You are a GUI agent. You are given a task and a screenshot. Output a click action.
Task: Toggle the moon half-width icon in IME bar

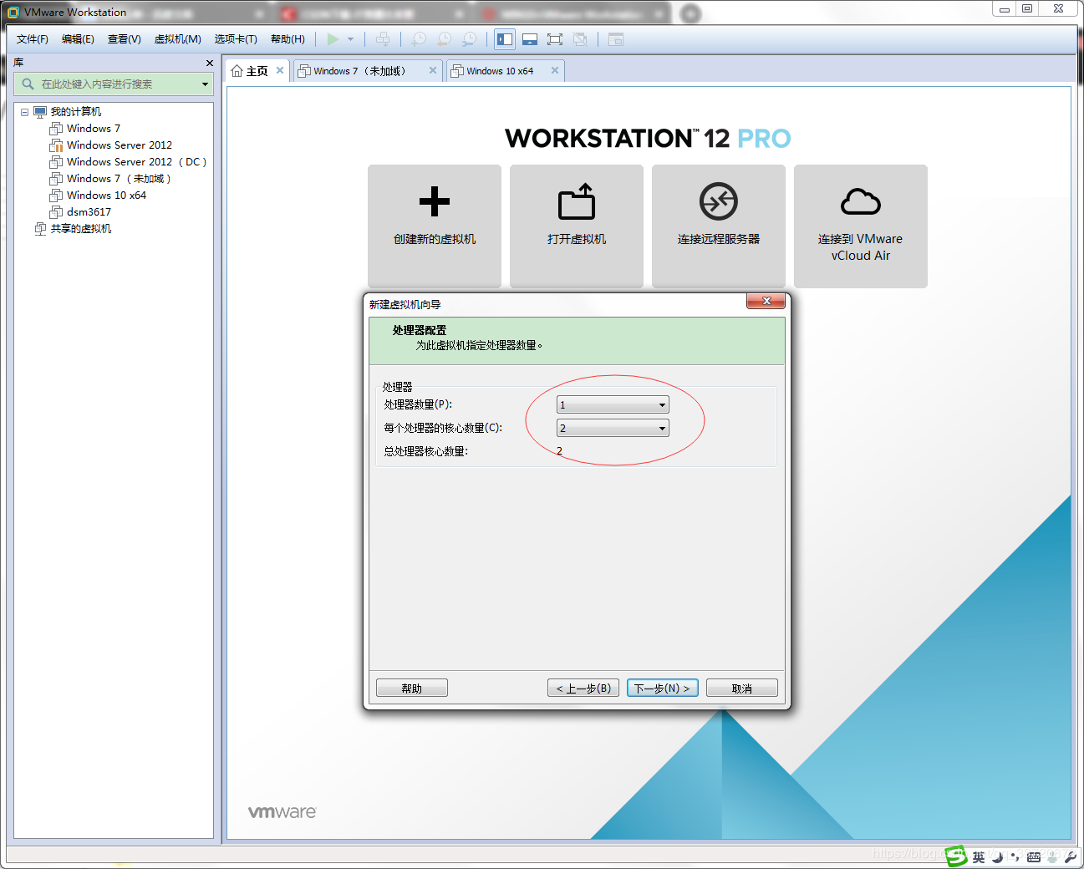[997, 857]
